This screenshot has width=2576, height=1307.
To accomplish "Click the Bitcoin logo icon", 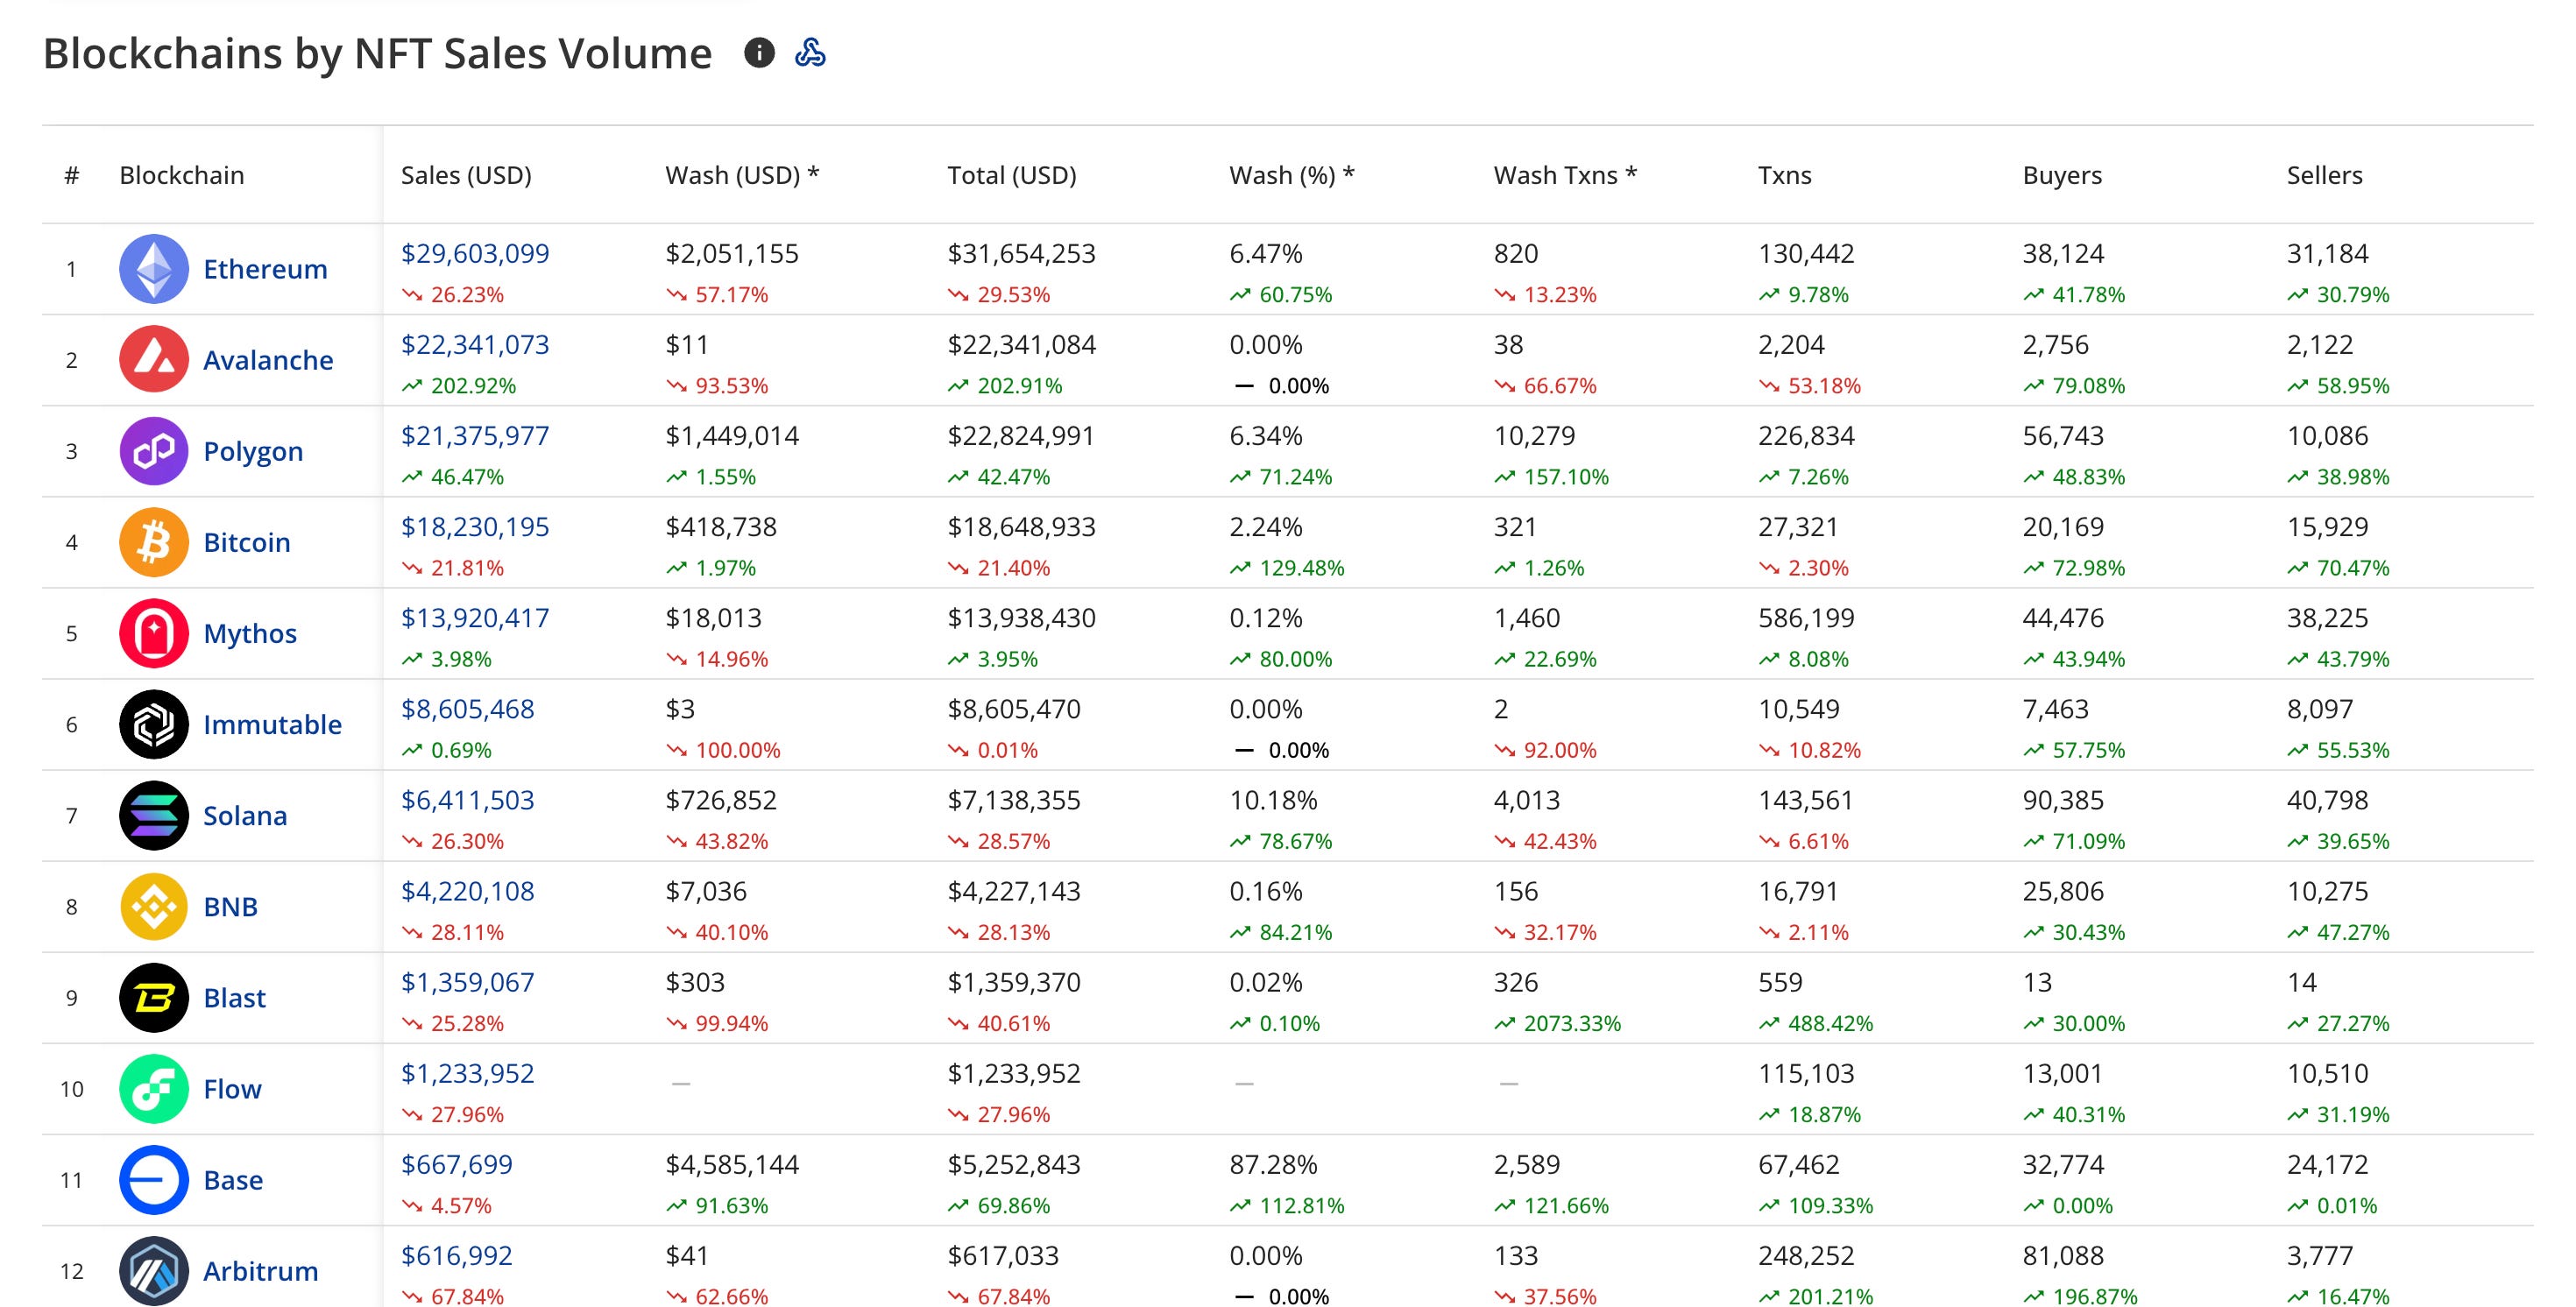I will coord(154,542).
